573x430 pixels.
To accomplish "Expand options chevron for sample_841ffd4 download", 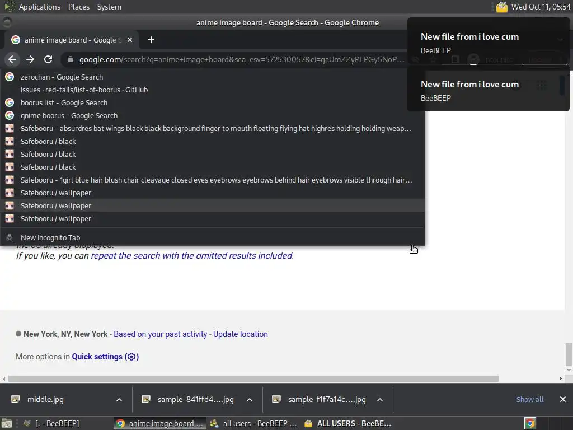I will tap(250, 400).
